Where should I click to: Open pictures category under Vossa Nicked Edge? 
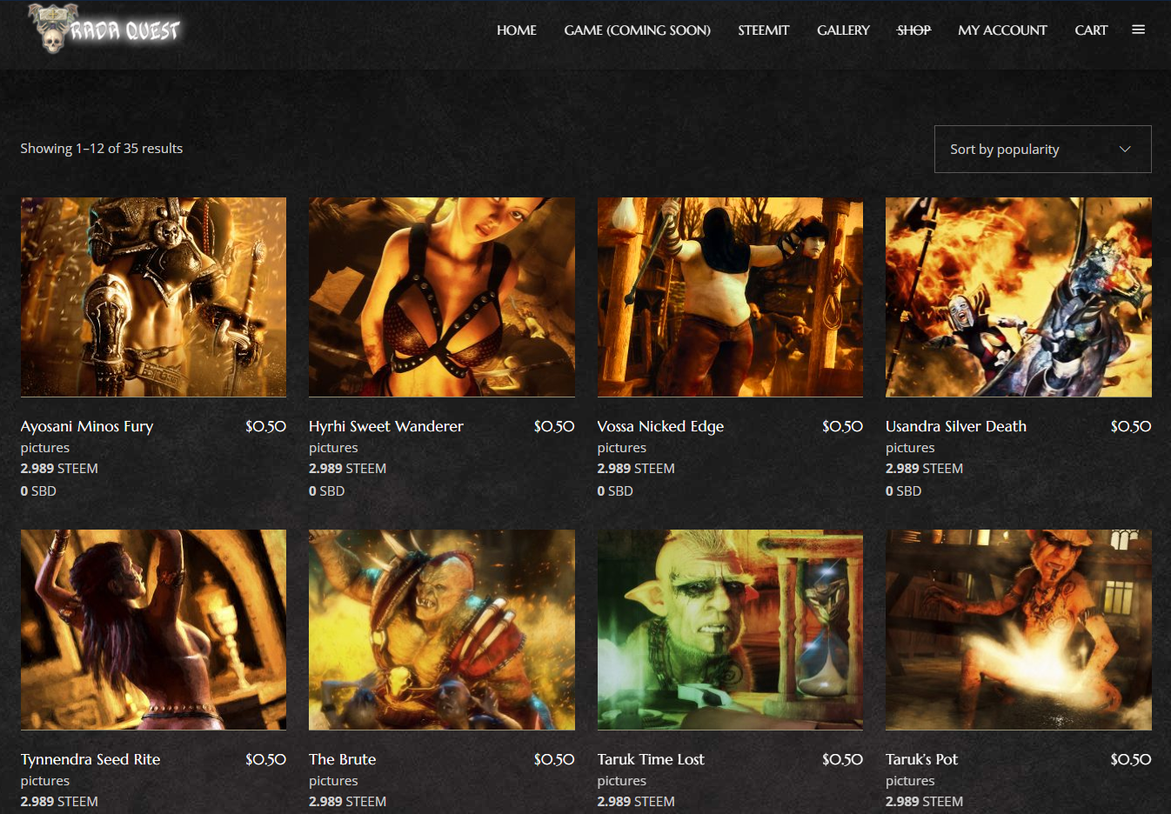[622, 448]
